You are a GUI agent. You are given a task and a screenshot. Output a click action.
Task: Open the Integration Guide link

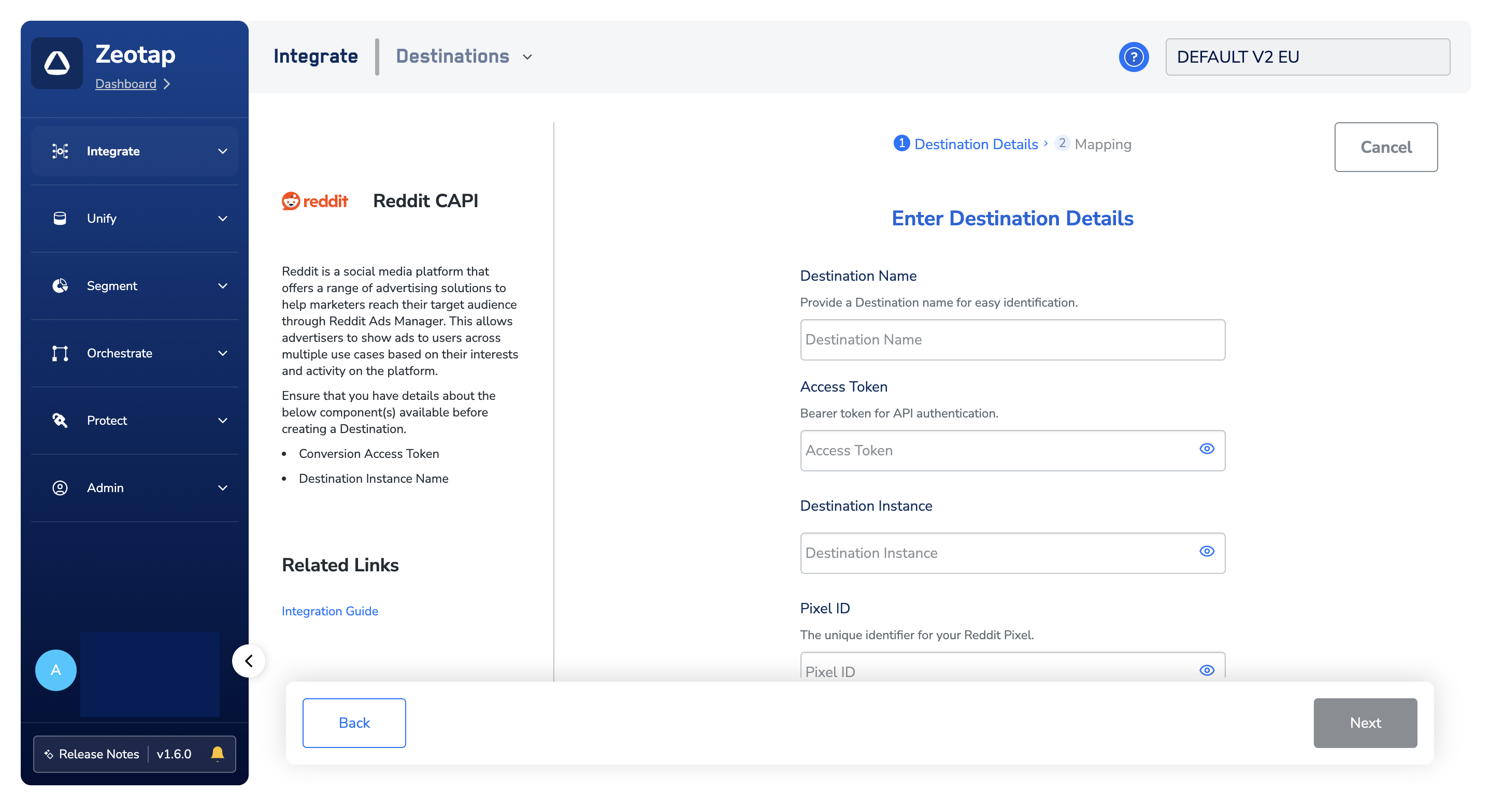(x=329, y=611)
